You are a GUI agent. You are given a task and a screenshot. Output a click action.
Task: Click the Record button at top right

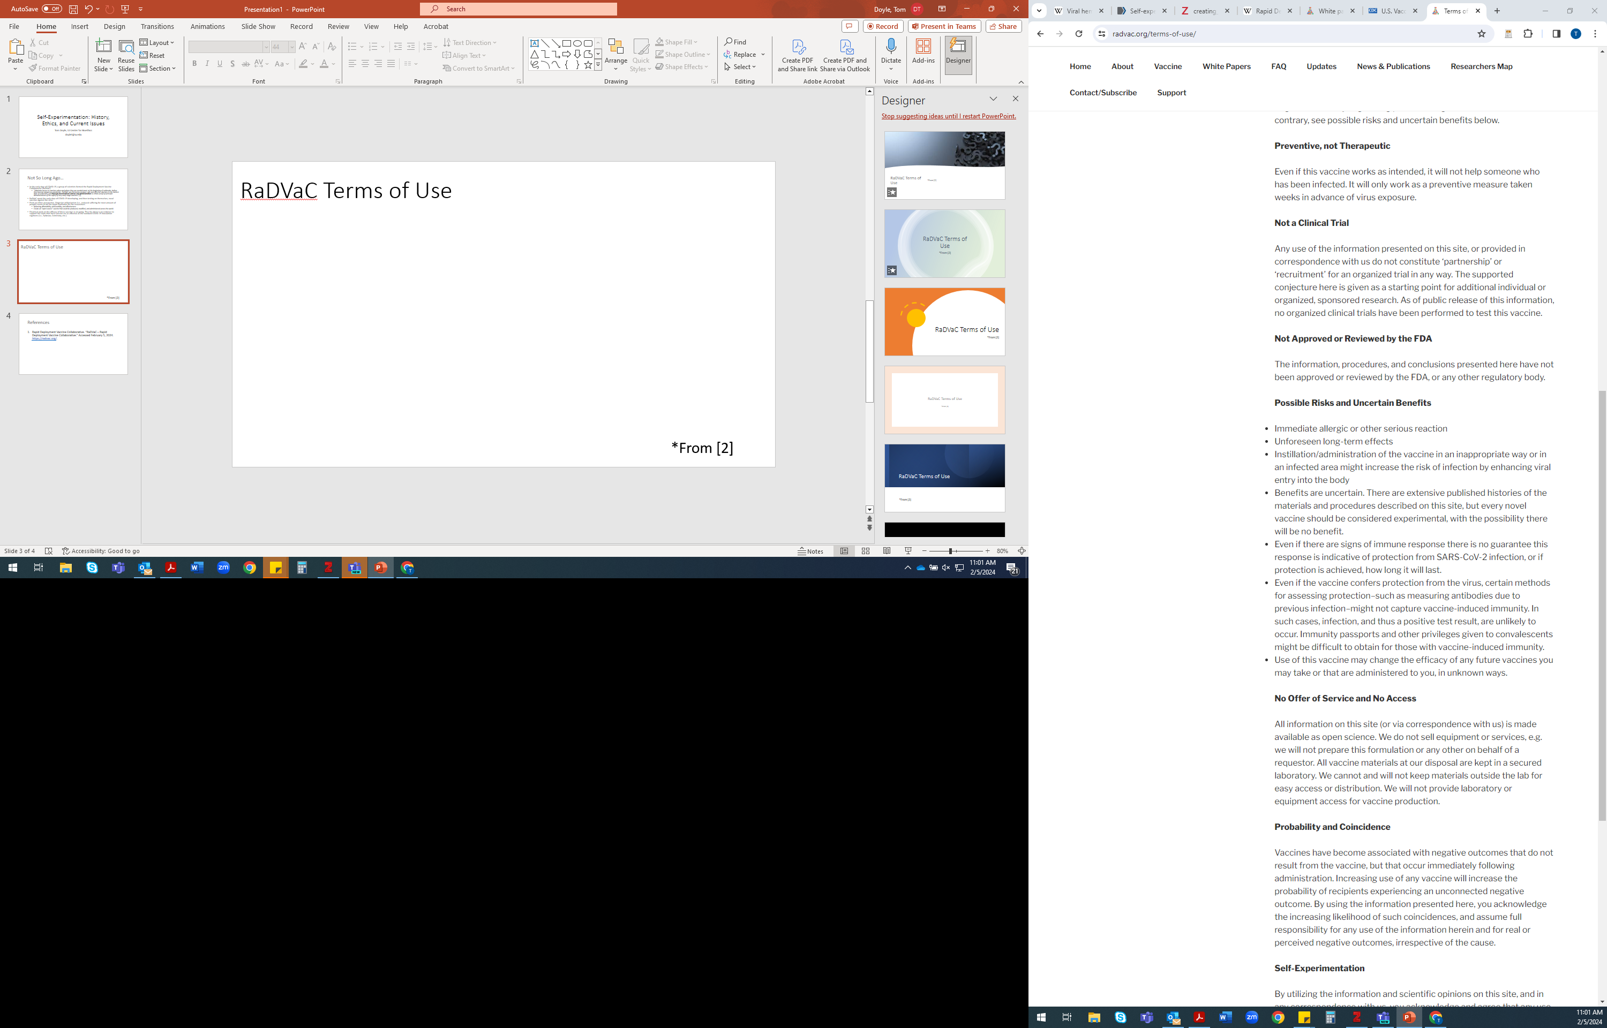pos(883,27)
